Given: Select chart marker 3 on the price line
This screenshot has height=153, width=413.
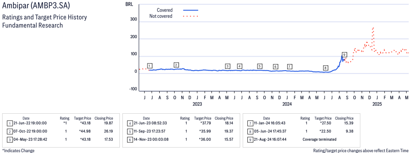Looking at the screenshot, I should tap(227, 66).
